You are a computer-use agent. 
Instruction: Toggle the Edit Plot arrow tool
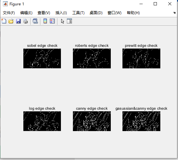[x=62, y=21]
